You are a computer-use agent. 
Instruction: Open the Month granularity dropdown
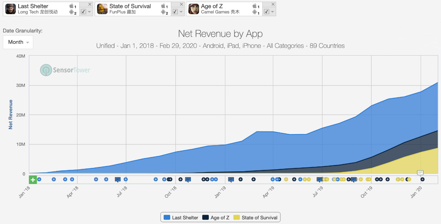[x=18, y=42]
